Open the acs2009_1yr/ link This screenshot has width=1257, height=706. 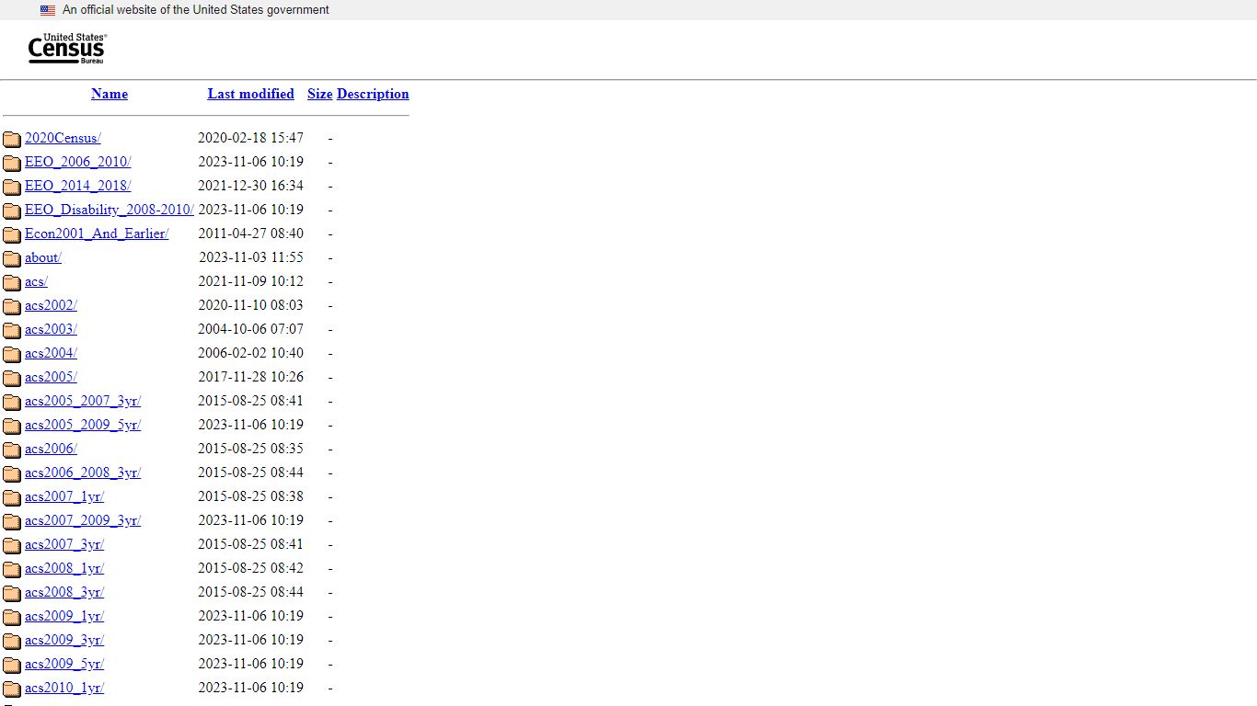[64, 616]
